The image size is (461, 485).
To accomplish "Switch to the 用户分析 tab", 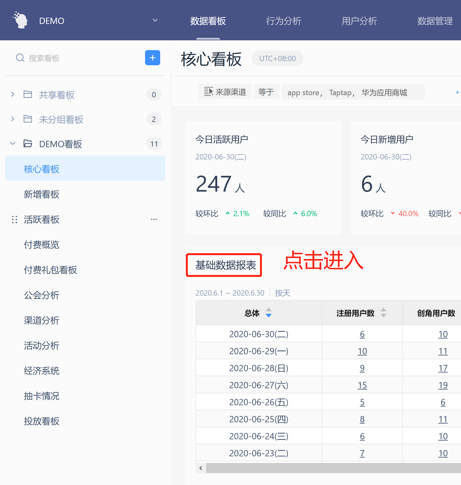I will [359, 21].
